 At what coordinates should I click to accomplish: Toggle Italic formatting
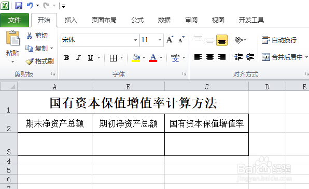click(x=78, y=58)
